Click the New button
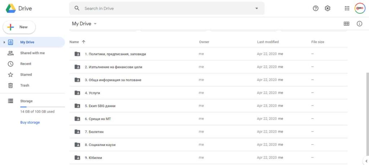369x165 pixels. [19, 27]
